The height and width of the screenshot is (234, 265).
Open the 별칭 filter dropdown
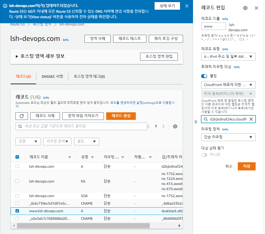click(87, 141)
